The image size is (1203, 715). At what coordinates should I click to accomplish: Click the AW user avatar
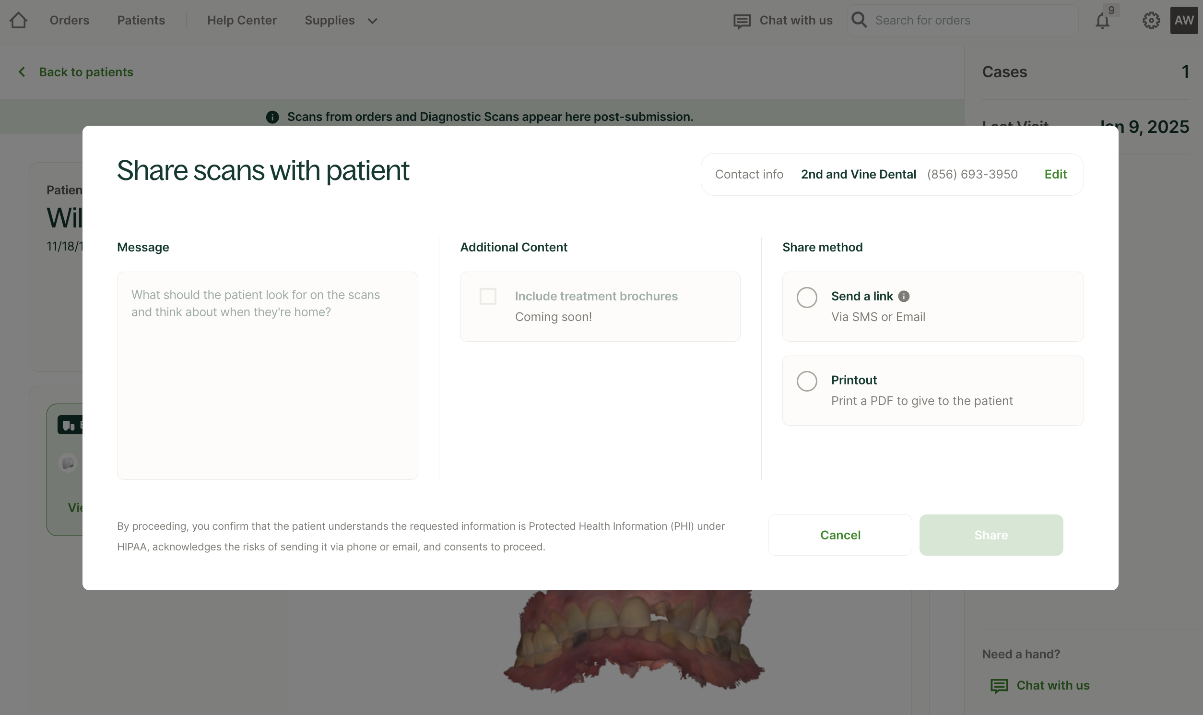pos(1184,20)
